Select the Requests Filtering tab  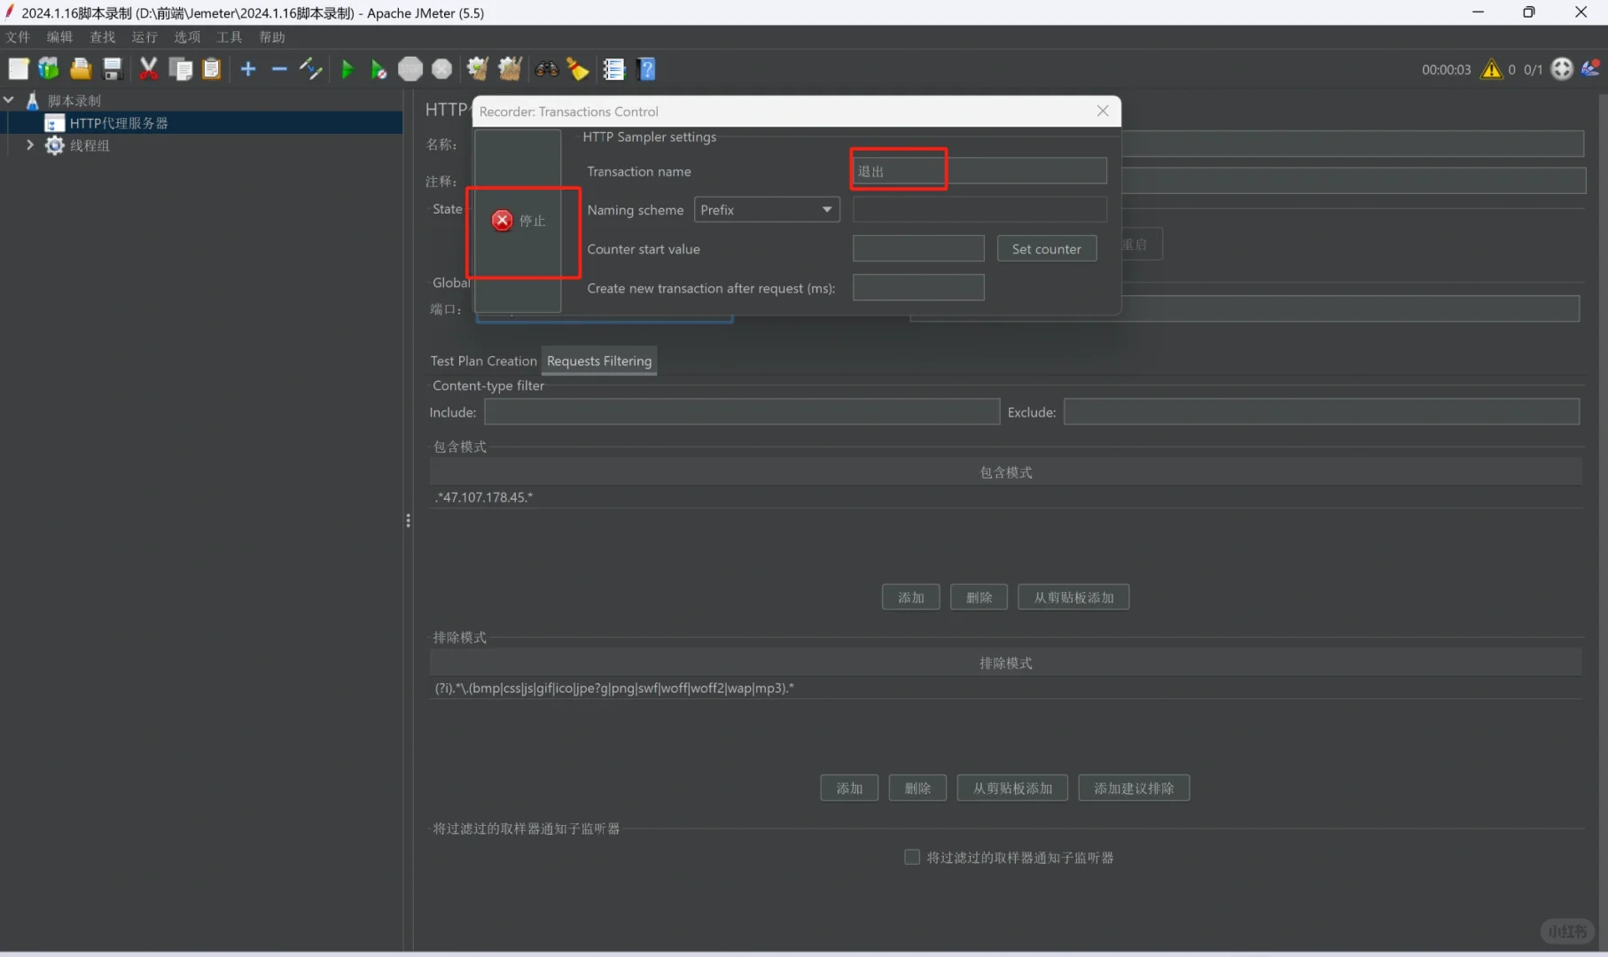(x=599, y=361)
